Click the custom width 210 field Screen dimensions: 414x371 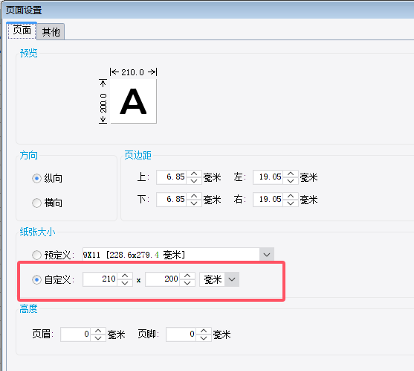(100, 279)
